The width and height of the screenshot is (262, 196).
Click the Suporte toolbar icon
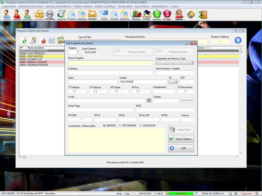[179, 14]
